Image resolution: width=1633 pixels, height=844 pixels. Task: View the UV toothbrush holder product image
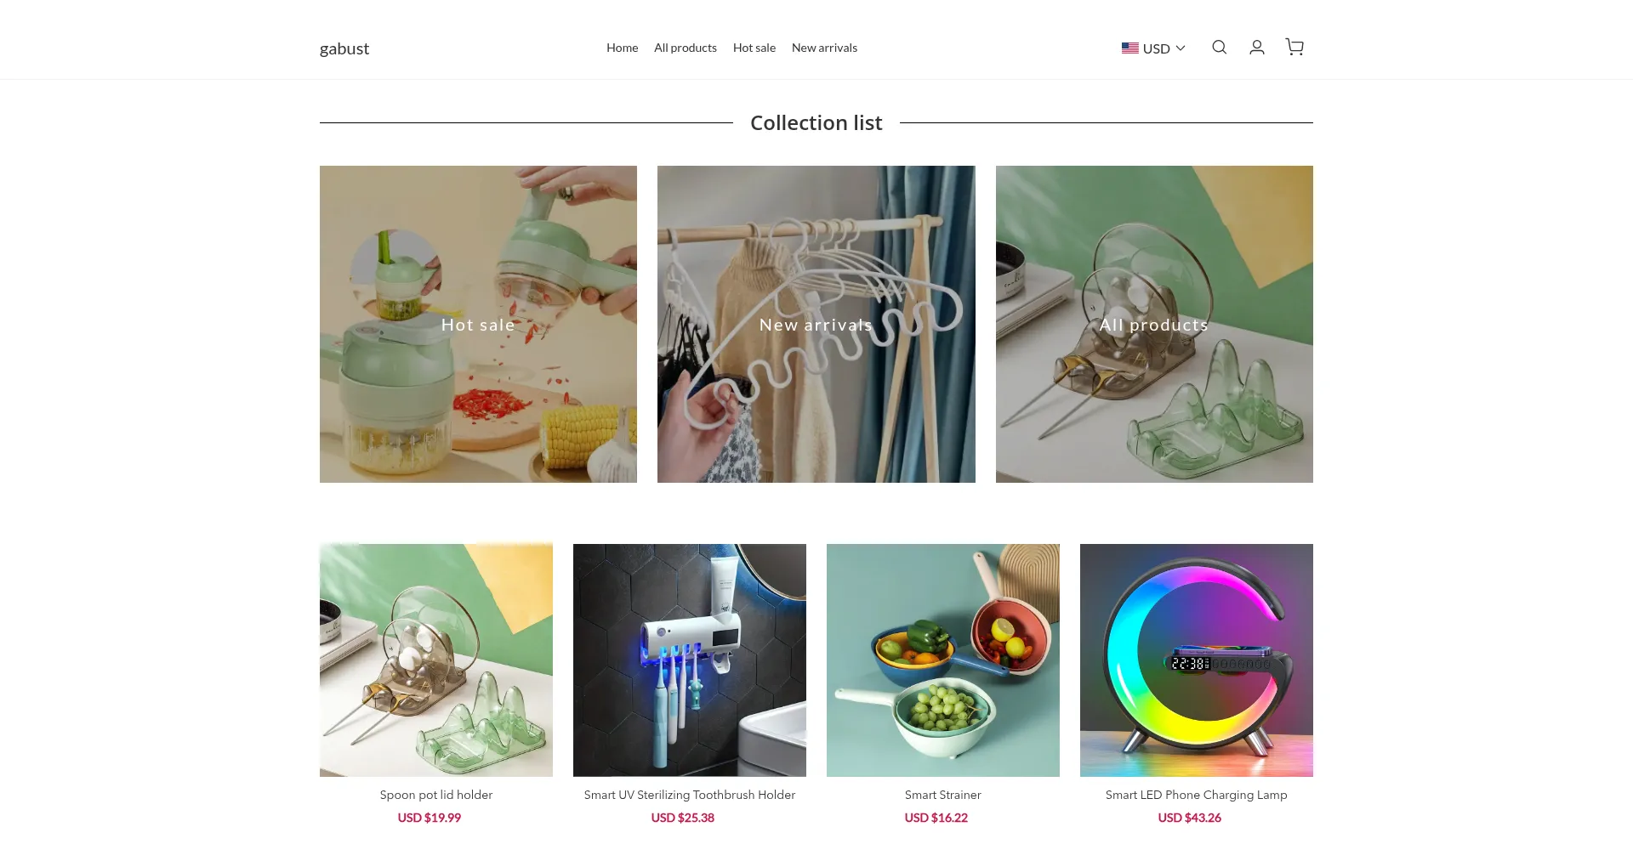(690, 660)
